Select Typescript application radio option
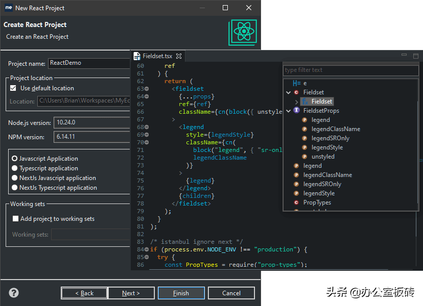The height and width of the screenshot is (306, 423). (x=15, y=168)
